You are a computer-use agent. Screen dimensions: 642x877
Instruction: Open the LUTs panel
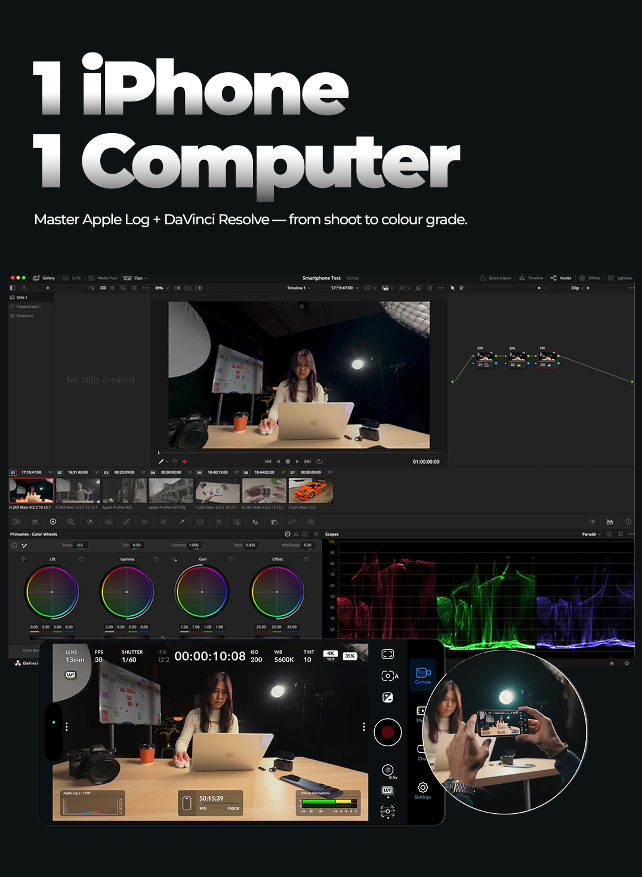click(72, 278)
